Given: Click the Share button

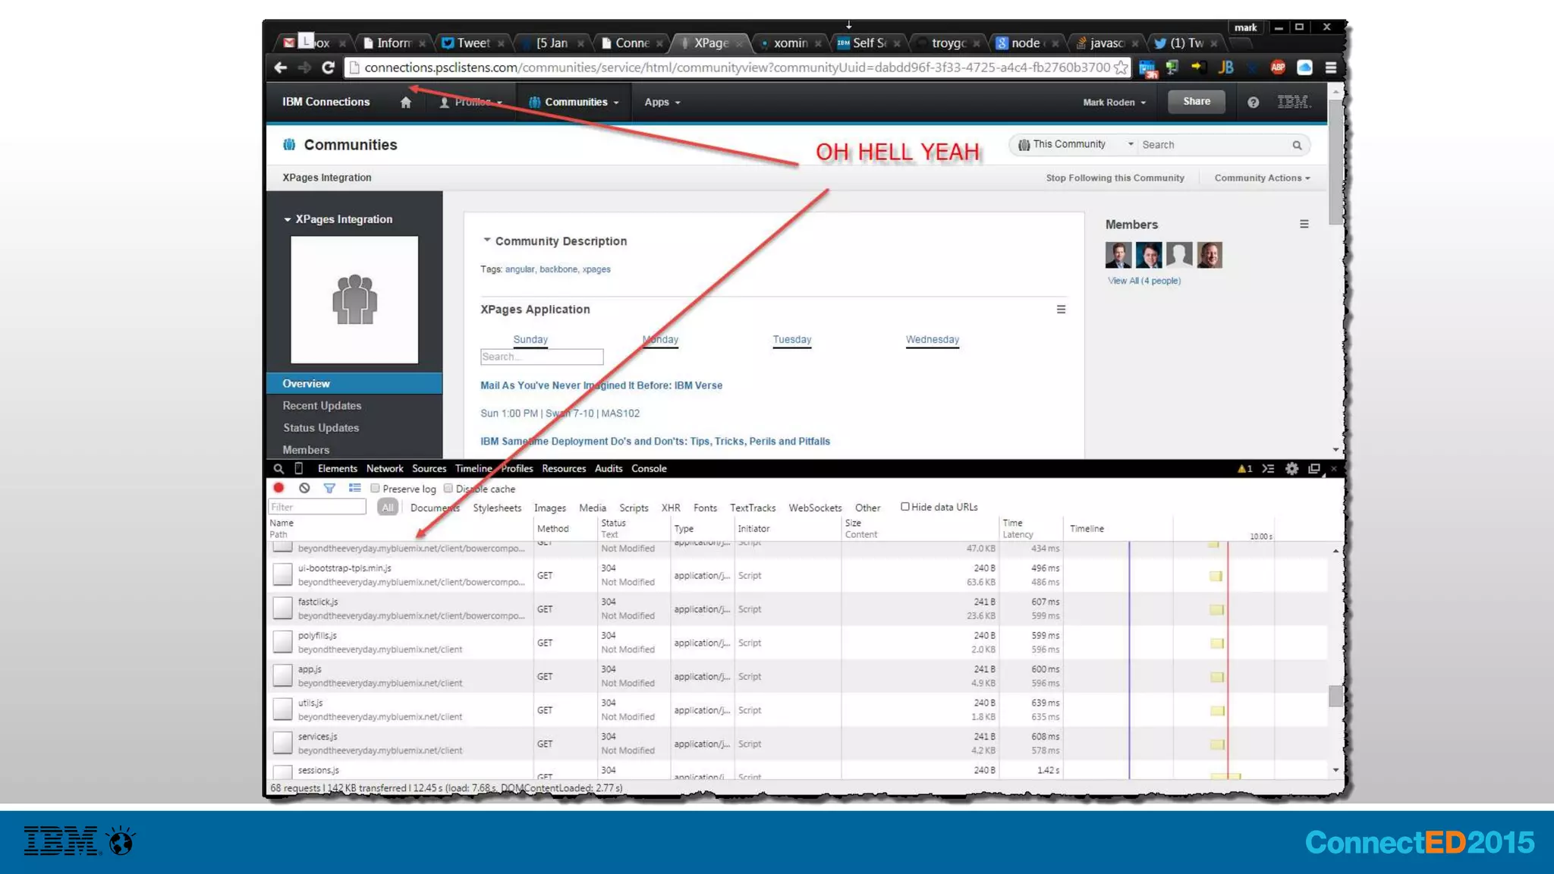Looking at the screenshot, I should tap(1196, 102).
